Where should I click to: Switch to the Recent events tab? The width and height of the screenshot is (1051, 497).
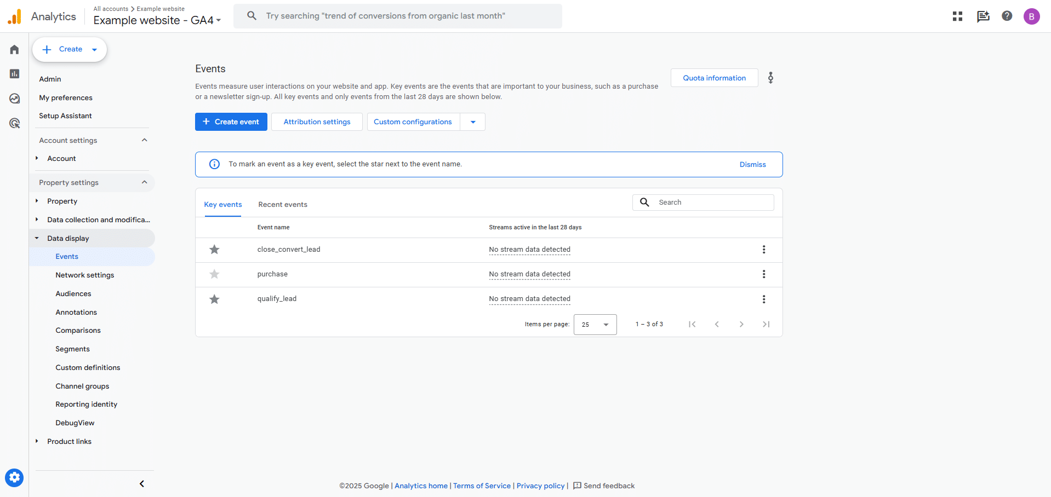pyautogui.click(x=282, y=204)
